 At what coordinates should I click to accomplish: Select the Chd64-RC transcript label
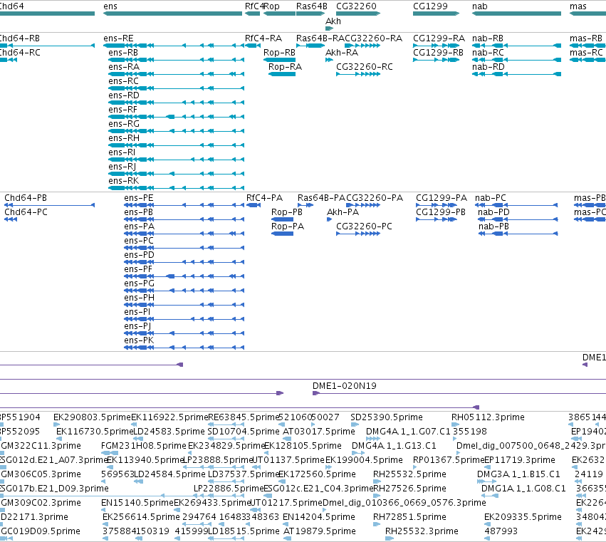(19, 53)
